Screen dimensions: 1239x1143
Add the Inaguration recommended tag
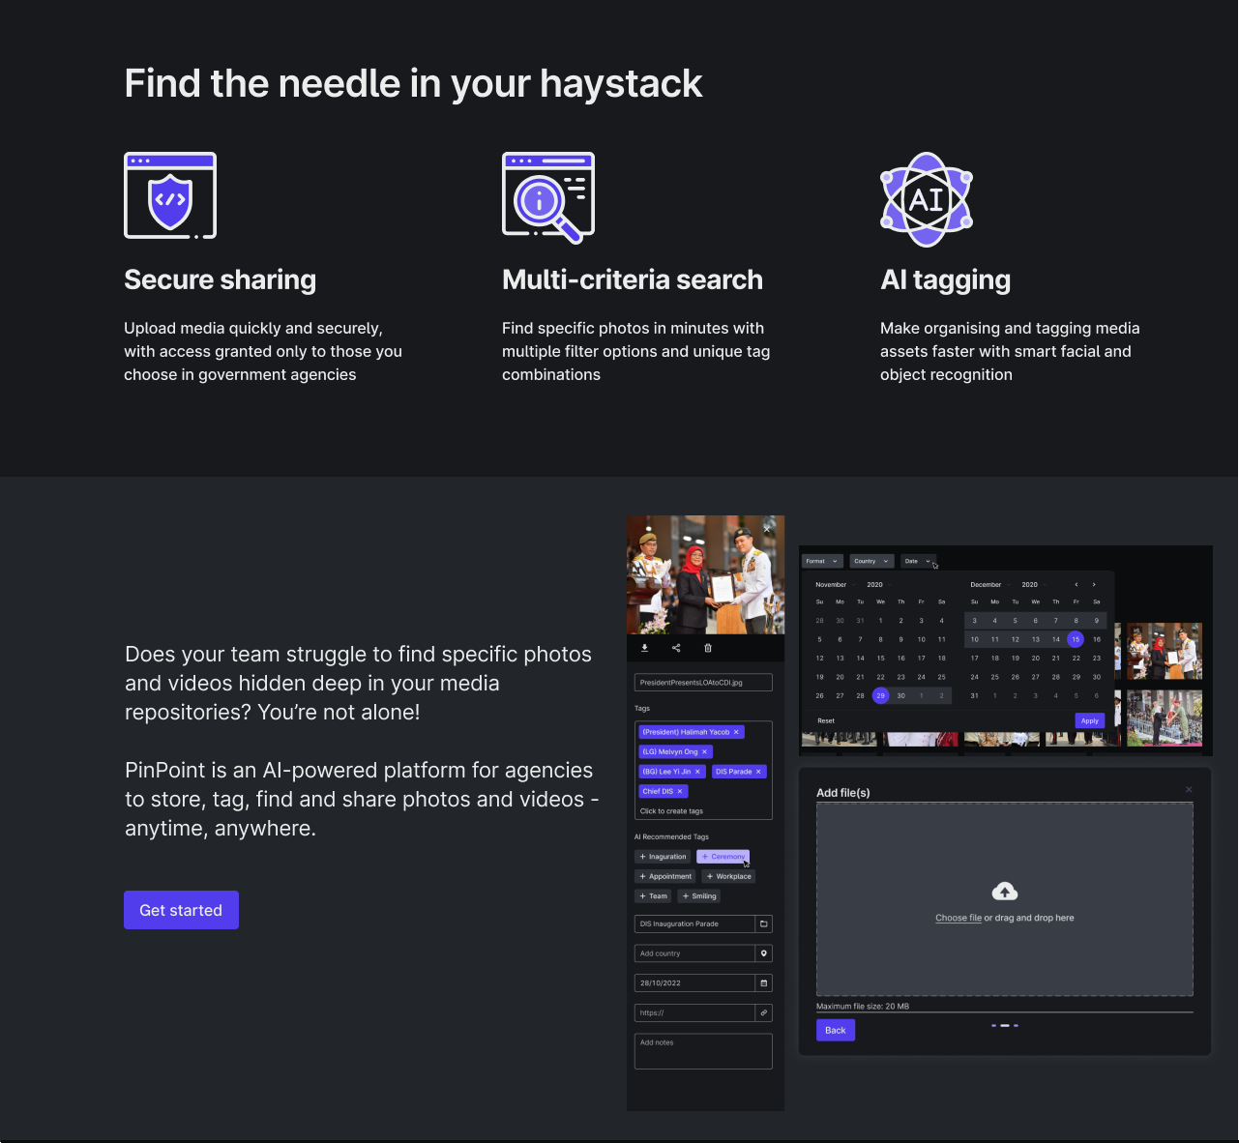point(663,857)
